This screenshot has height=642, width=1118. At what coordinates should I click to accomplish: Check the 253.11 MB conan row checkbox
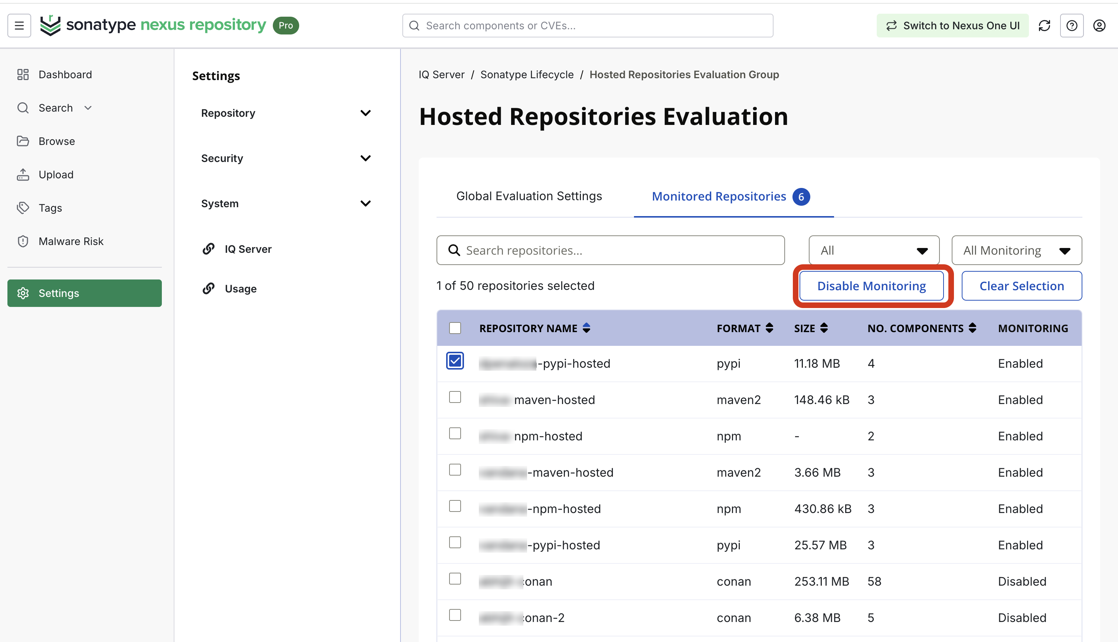point(455,579)
